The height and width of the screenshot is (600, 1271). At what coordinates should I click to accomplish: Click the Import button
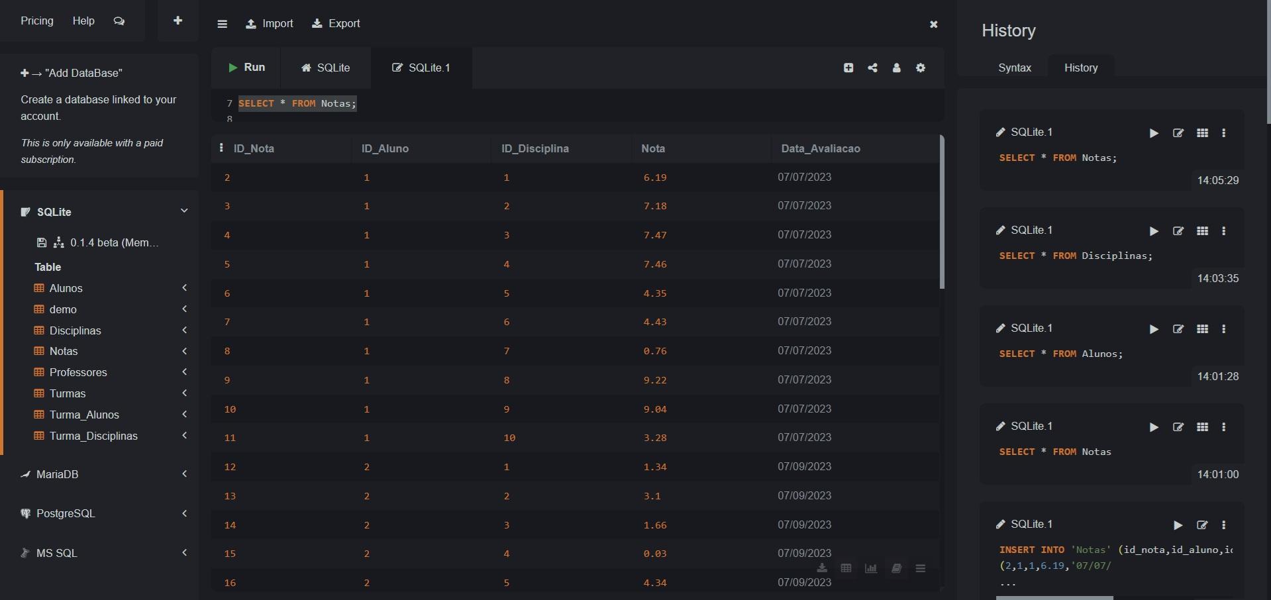tap(270, 24)
